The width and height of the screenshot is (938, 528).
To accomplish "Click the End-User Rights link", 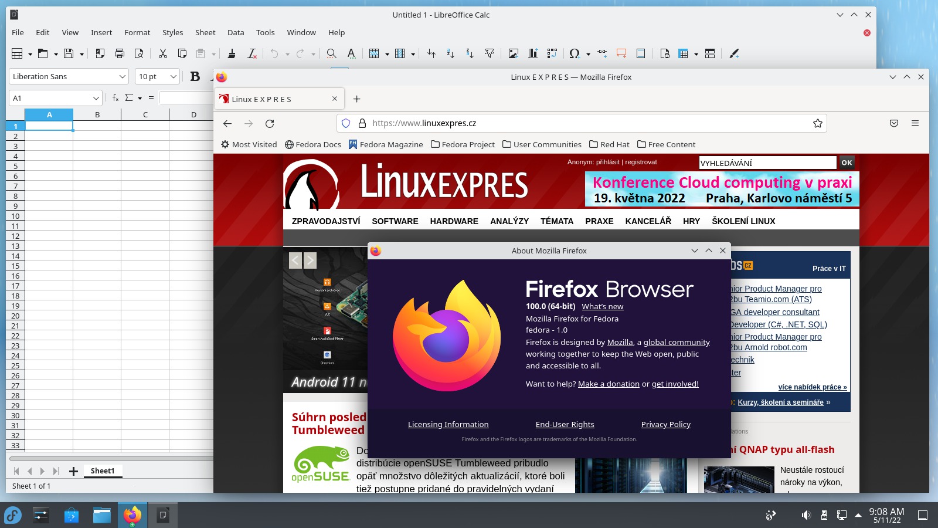I will coord(565,424).
